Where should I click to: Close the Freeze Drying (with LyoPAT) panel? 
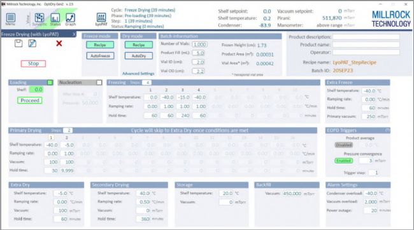point(74,34)
